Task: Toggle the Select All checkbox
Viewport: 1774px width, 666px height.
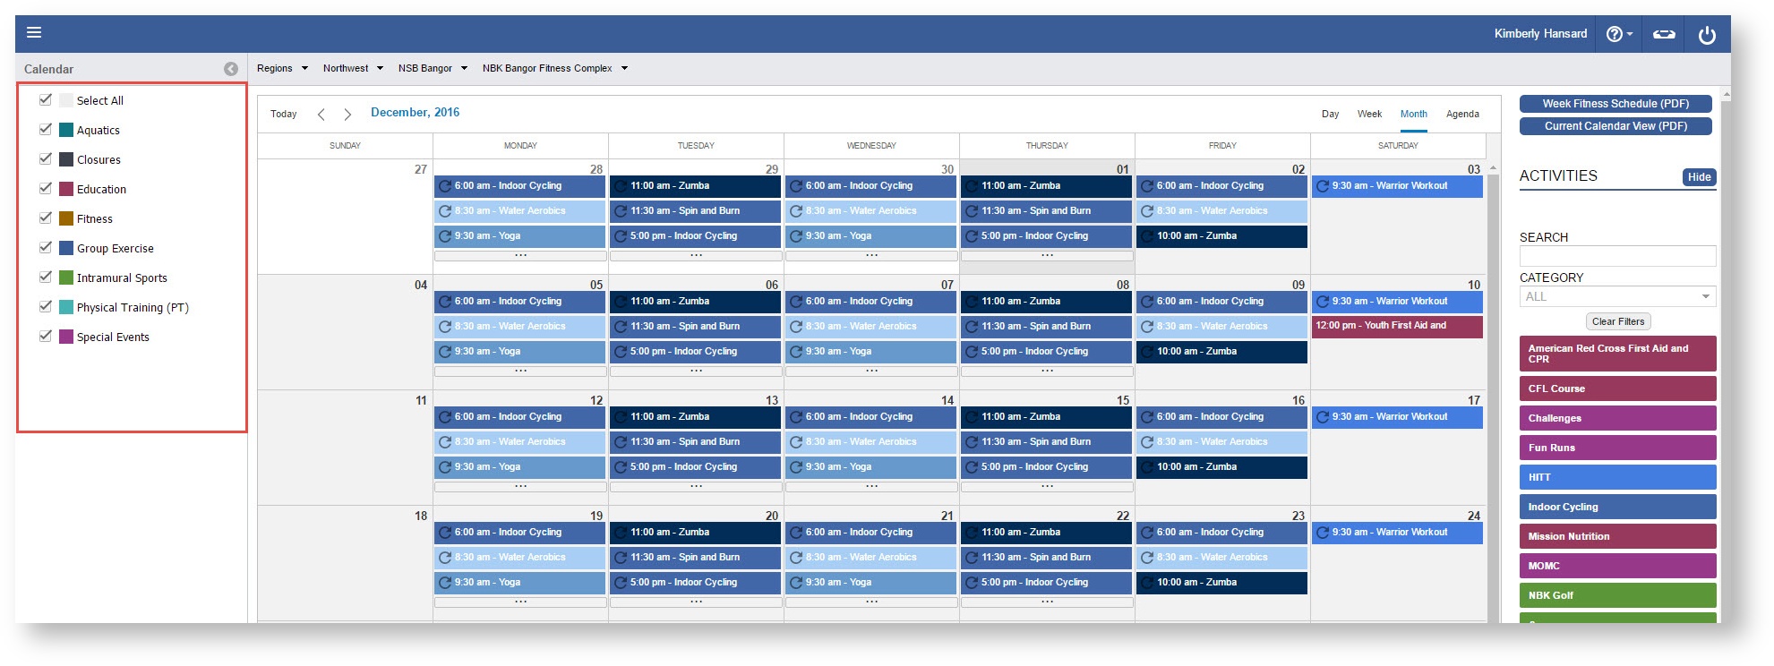Action: pos(46,99)
